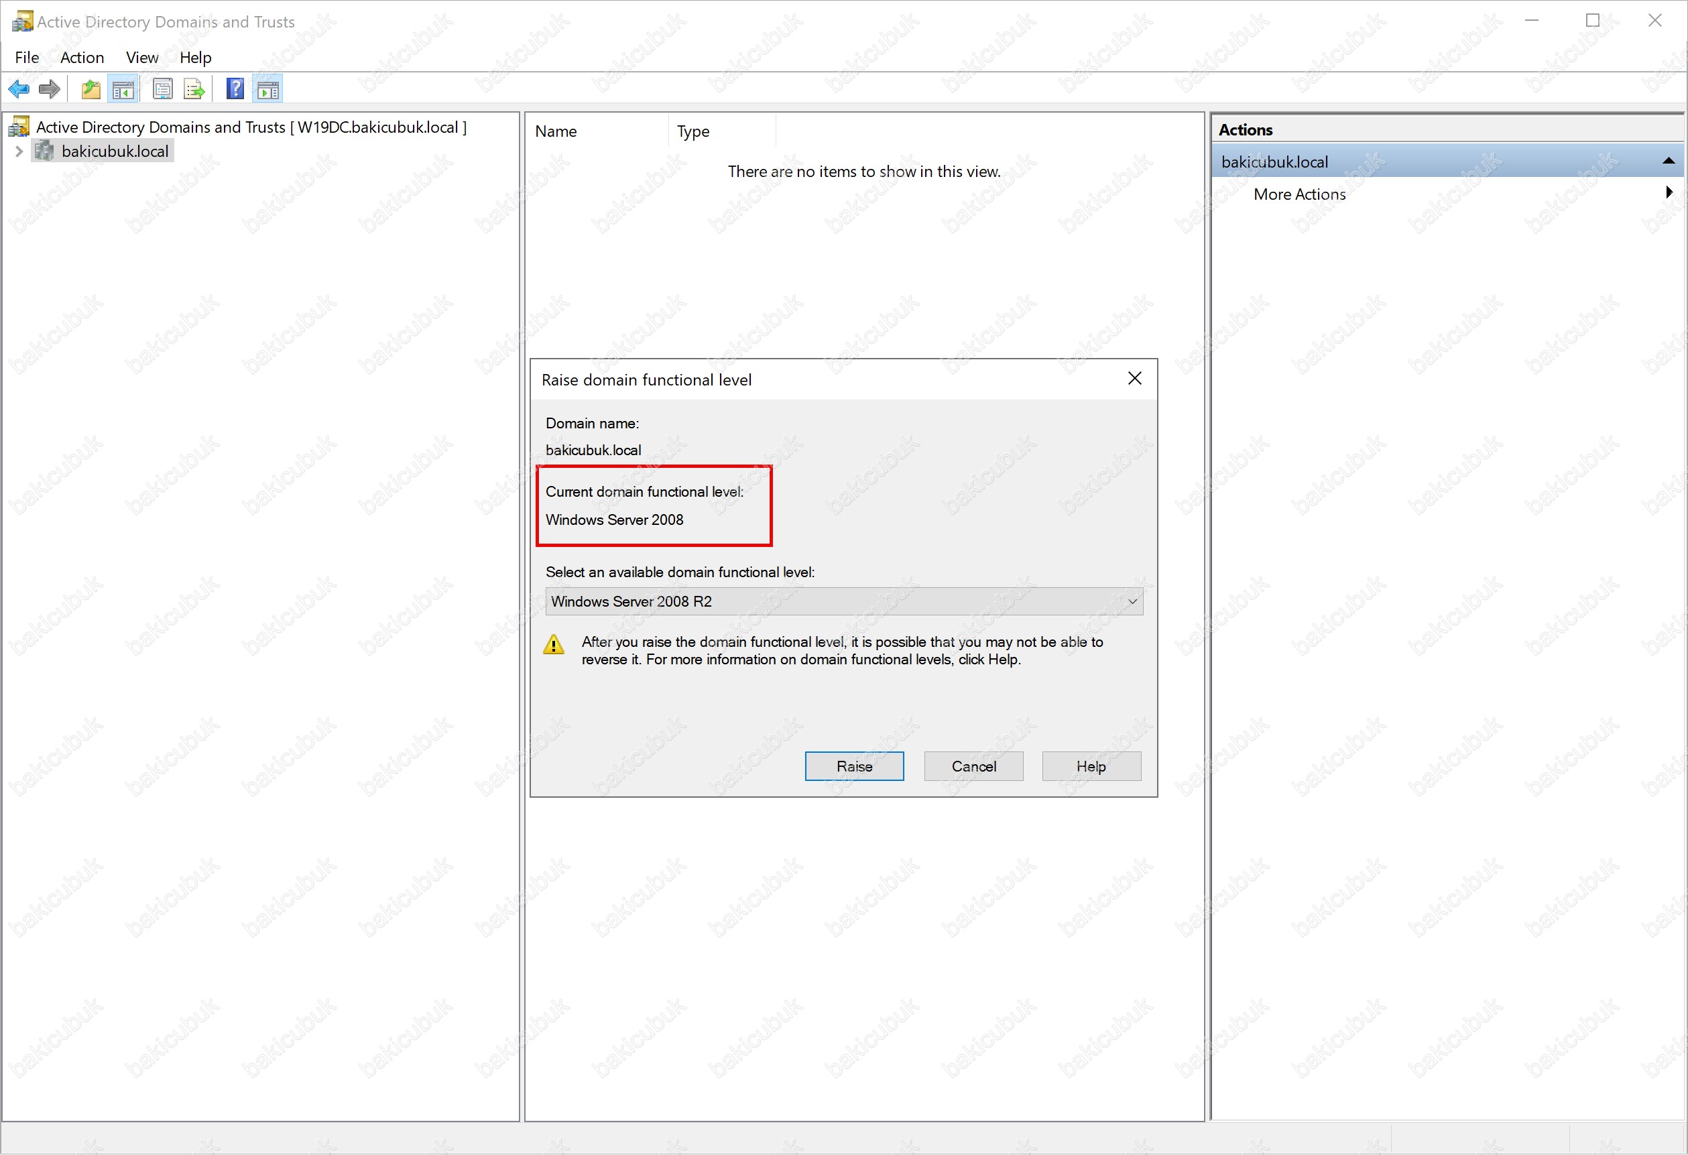The width and height of the screenshot is (1688, 1155).
Task: Click the Export List toolbar icon
Action: click(x=194, y=89)
